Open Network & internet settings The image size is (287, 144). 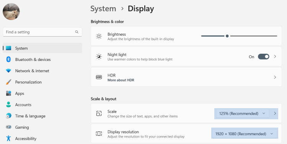click(42, 71)
